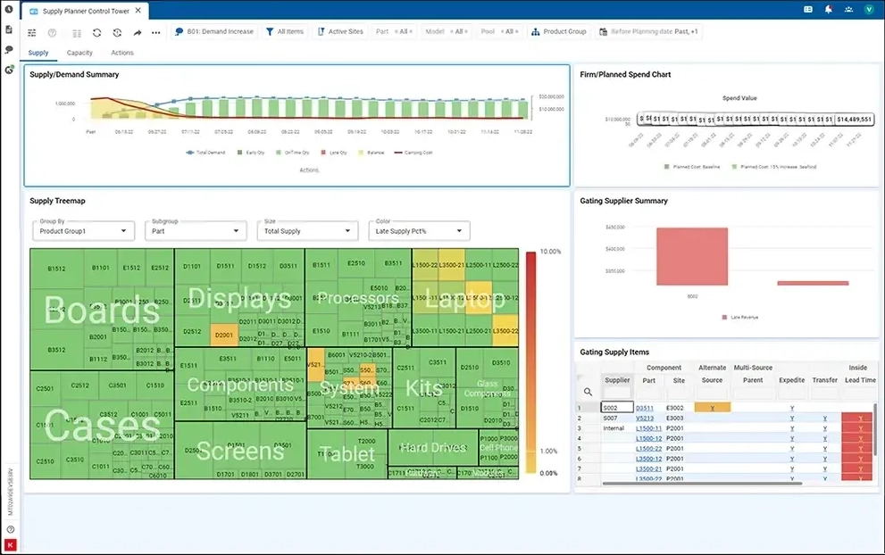This screenshot has height=555, width=885.
Task: Toggle the Late Qty legend series
Action: [x=334, y=153]
